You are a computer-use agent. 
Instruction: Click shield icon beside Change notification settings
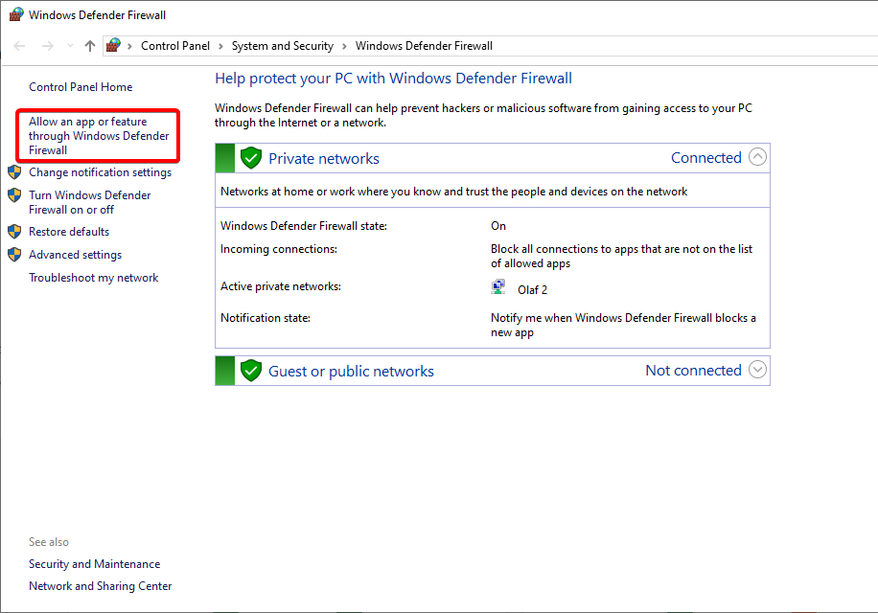14,171
